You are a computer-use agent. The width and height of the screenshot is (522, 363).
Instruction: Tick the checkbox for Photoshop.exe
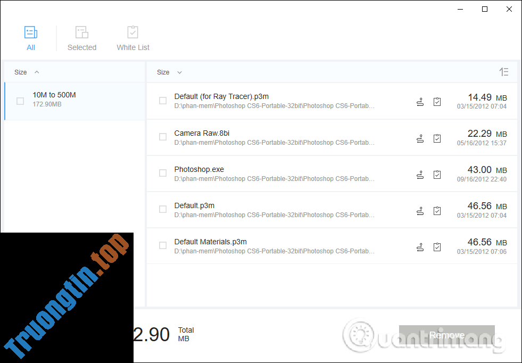[x=163, y=173]
